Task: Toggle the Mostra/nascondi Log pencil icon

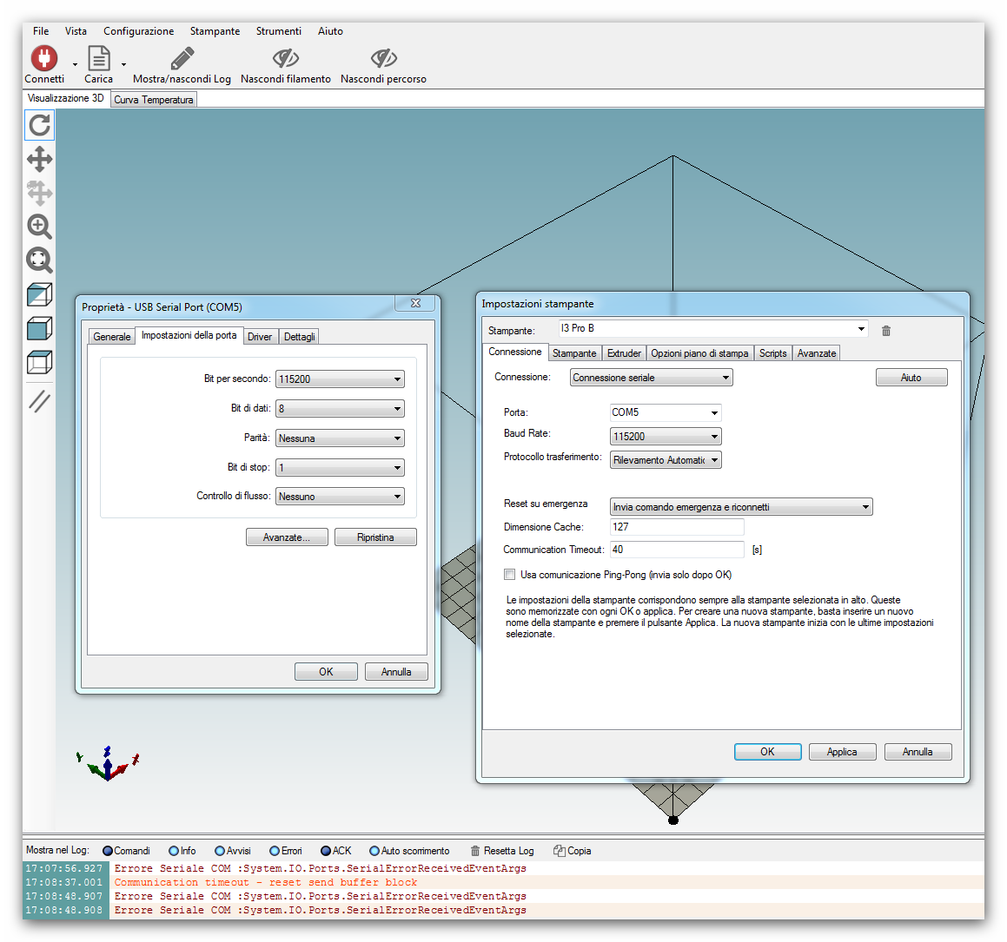Action: pos(182,58)
